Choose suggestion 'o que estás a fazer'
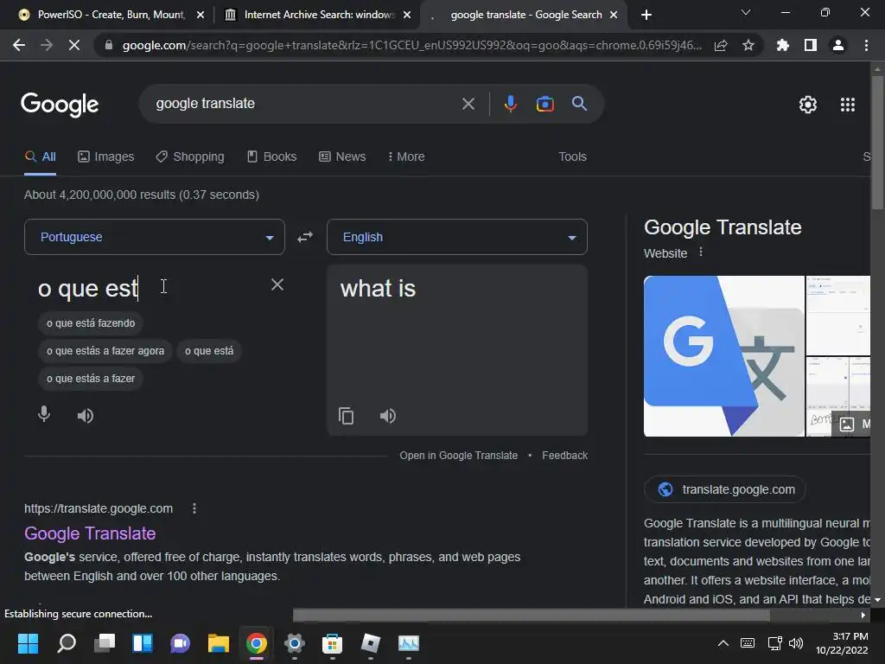 [91, 379]
